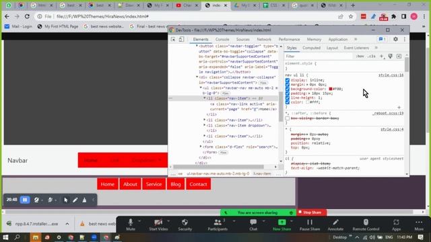The height and width of the screenshot is (242, 431).
Task: Uncheck the line-height property
Action: pos(288,97)
